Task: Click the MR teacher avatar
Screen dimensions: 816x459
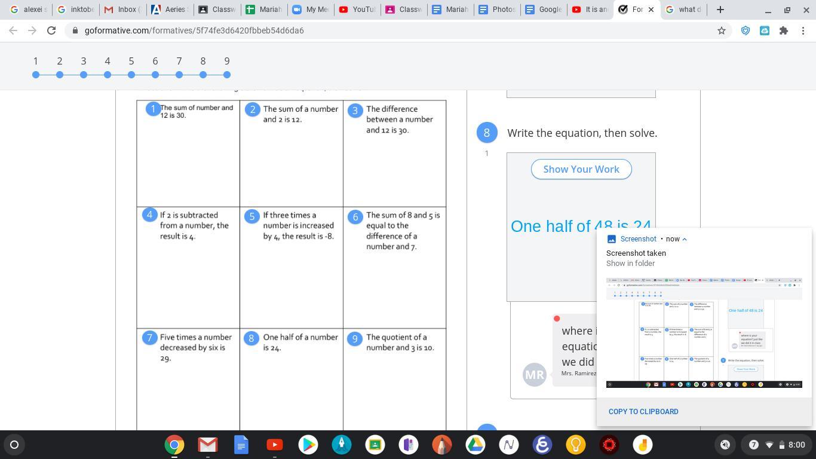Action: [535, 375]
